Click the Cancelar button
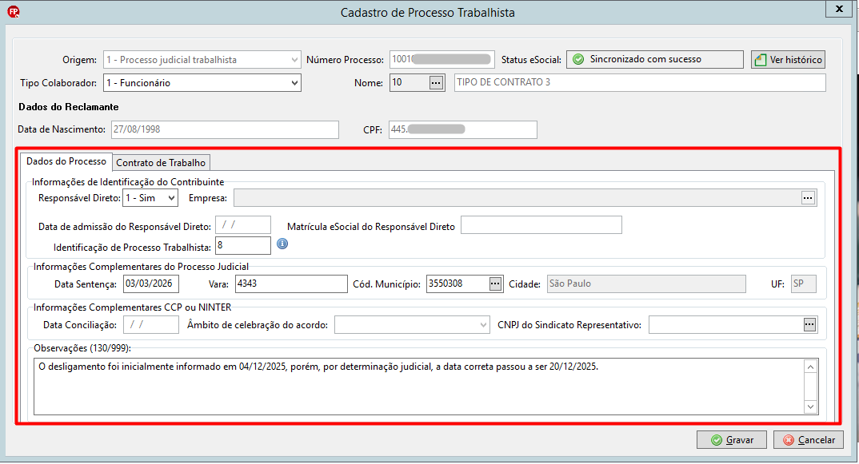The width and height of the screenshot is (859, 464). pyautogui.click(x=809, y=440)
